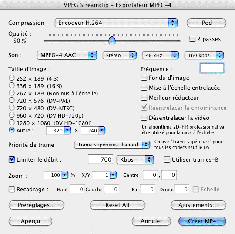Click the first Centre coordinate field

(150, 175)
